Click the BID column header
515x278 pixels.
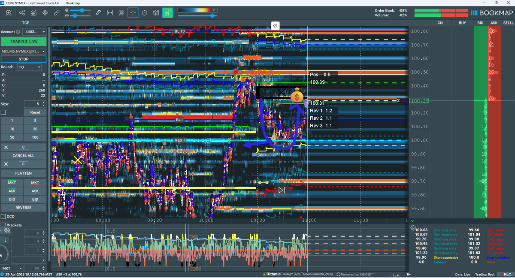point(480,23)
